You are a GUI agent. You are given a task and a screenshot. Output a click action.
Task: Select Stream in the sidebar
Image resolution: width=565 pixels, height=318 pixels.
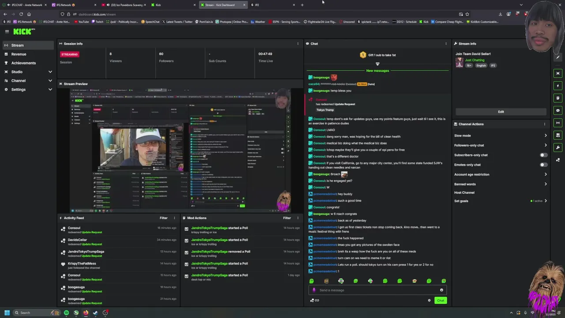click(x=28, y=45)
